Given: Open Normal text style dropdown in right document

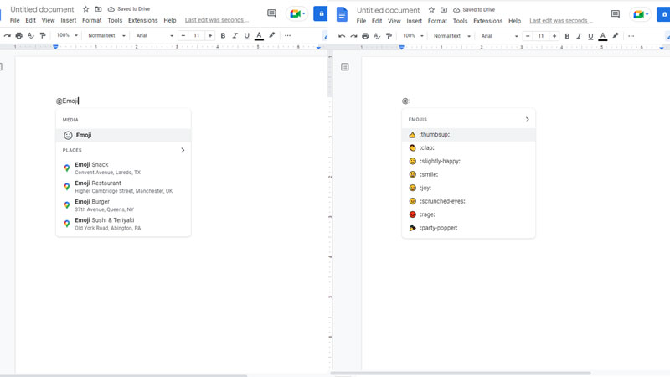Looking at the screenshot, I should [451, 36].
